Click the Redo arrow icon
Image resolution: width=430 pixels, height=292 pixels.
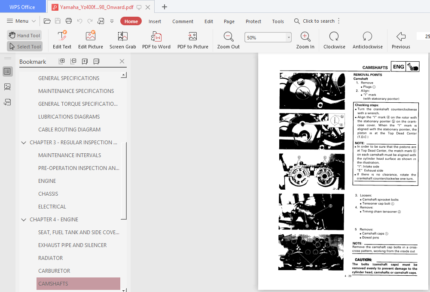90,21
